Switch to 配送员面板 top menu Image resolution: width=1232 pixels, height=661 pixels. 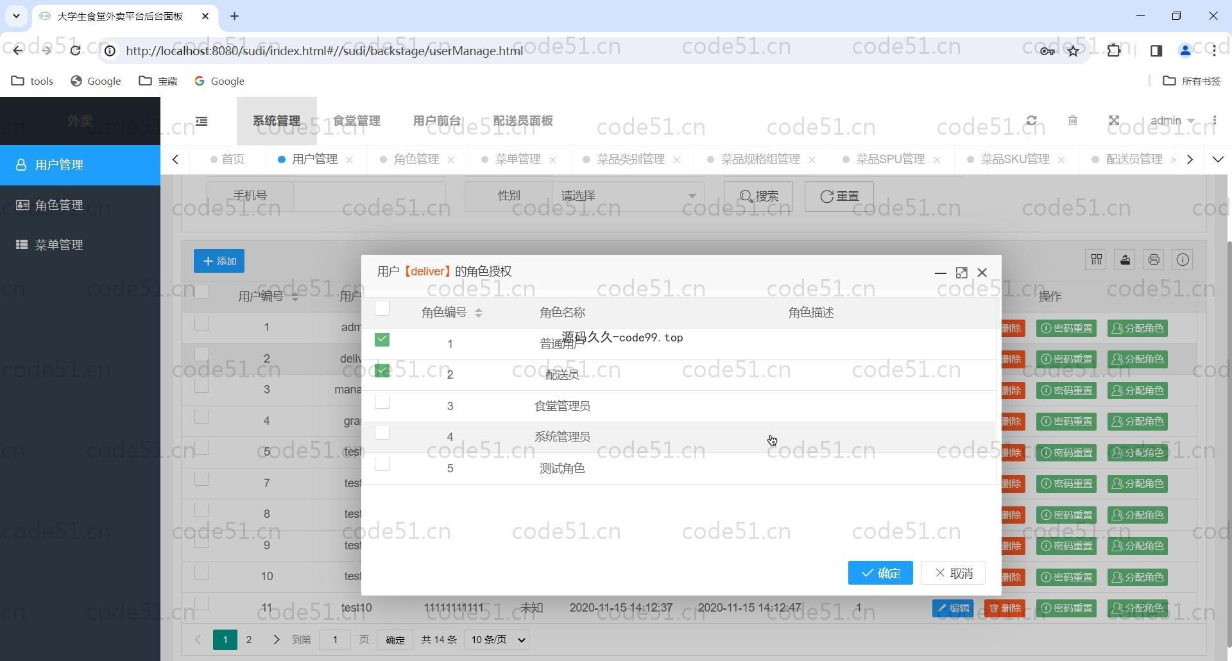[x=523, y=121]
